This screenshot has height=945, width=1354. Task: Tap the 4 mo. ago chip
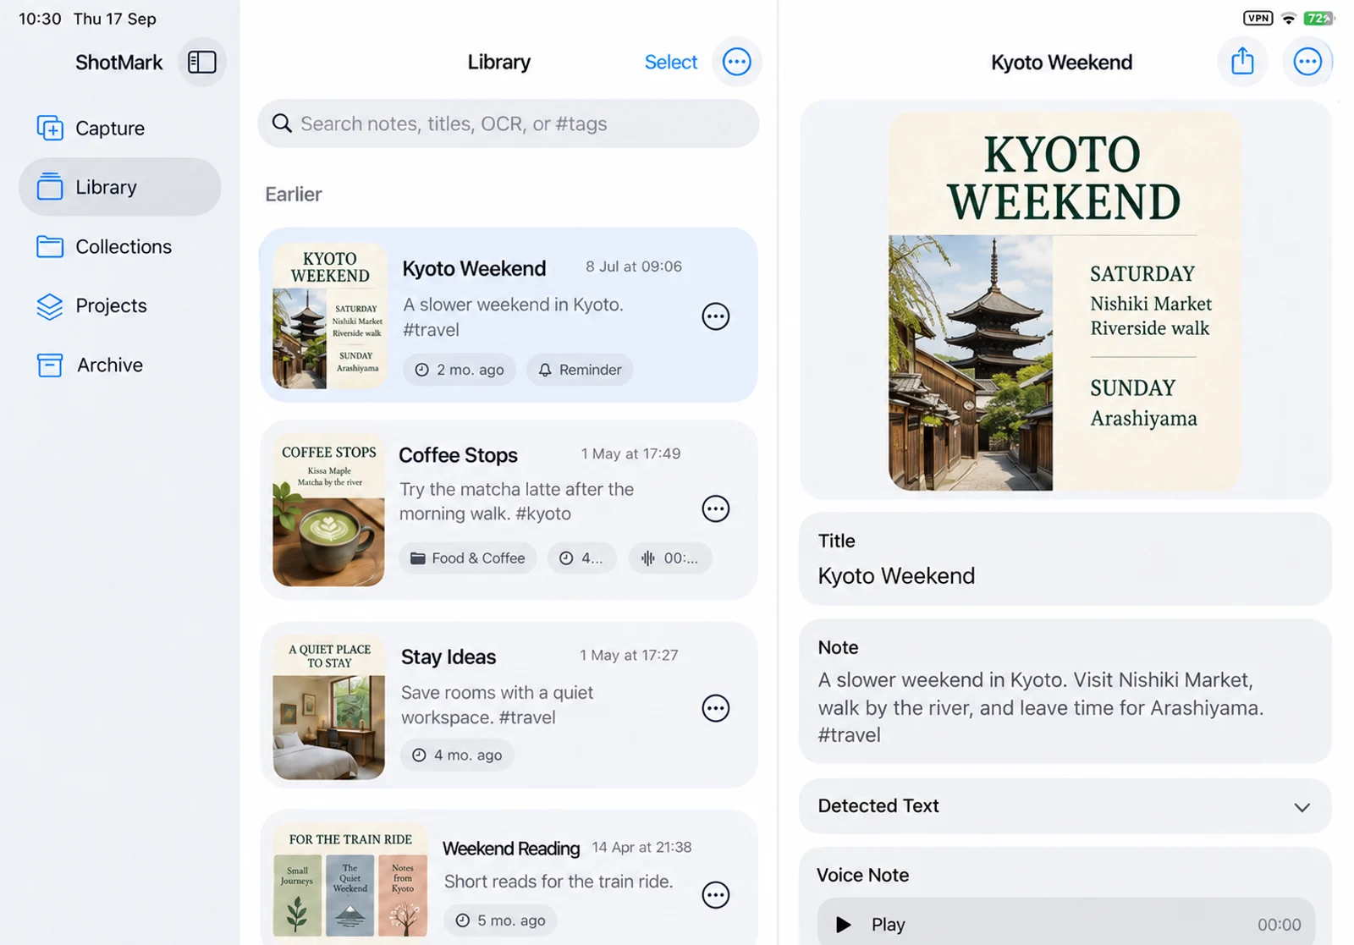(457, 755)
